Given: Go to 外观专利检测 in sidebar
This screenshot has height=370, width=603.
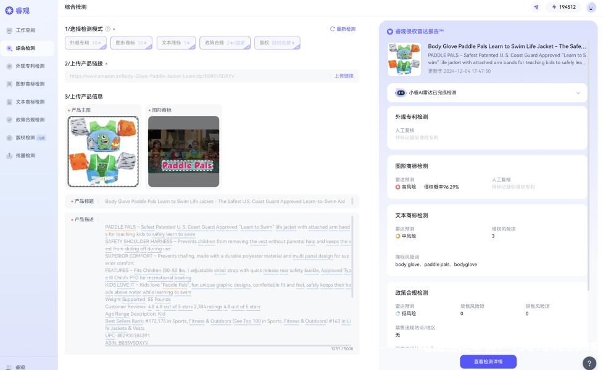Looking at the screenshot, I should [x=27, y=66].
